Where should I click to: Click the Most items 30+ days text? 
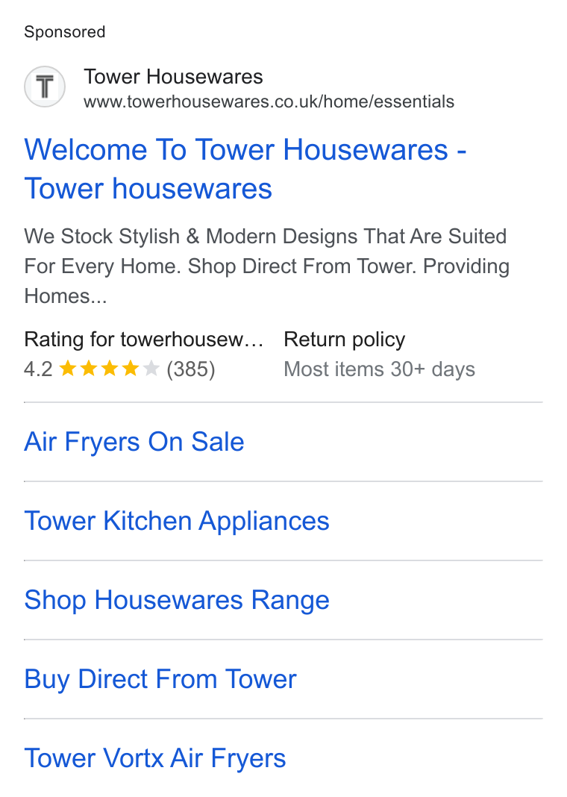(380, 369)
